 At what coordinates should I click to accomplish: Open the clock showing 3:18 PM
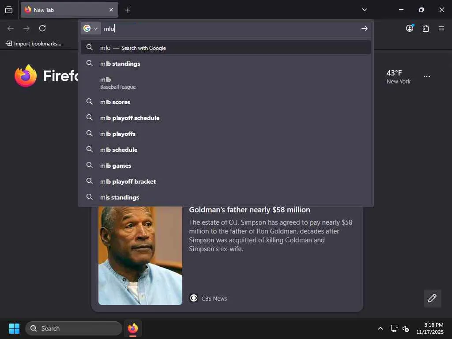pyautogui.click(x=429, y=328)
